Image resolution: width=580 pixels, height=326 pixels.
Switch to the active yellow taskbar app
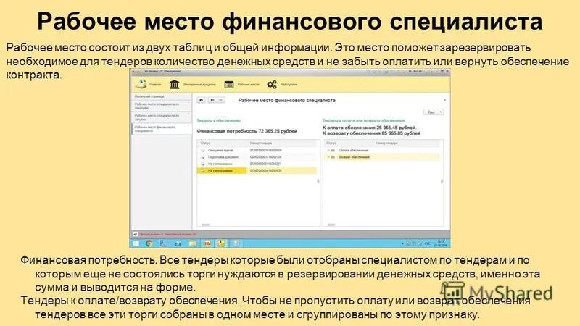[221, 243]
